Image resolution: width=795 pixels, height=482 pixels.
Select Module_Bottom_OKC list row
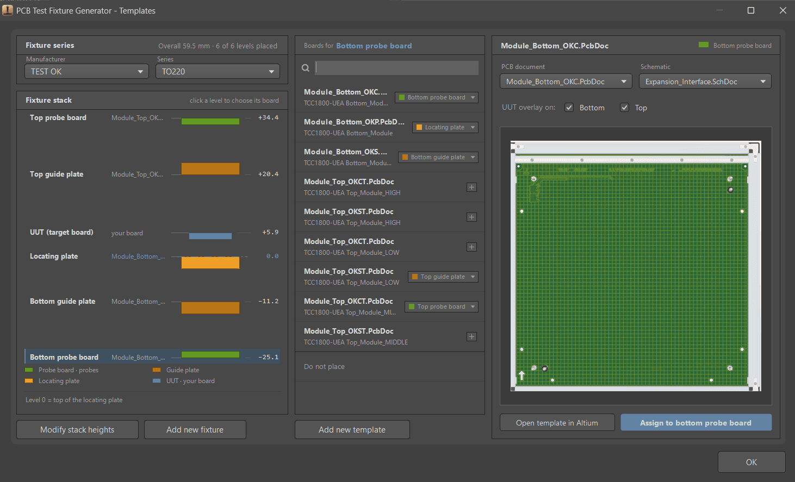point(389,97)
